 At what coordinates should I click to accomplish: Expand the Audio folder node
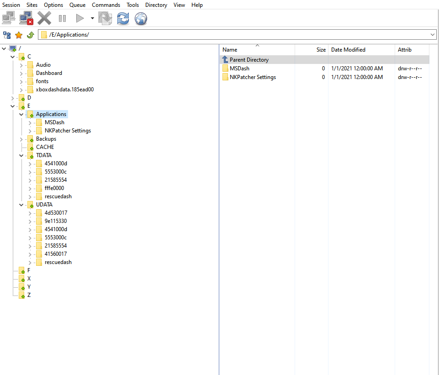[21, 65]
